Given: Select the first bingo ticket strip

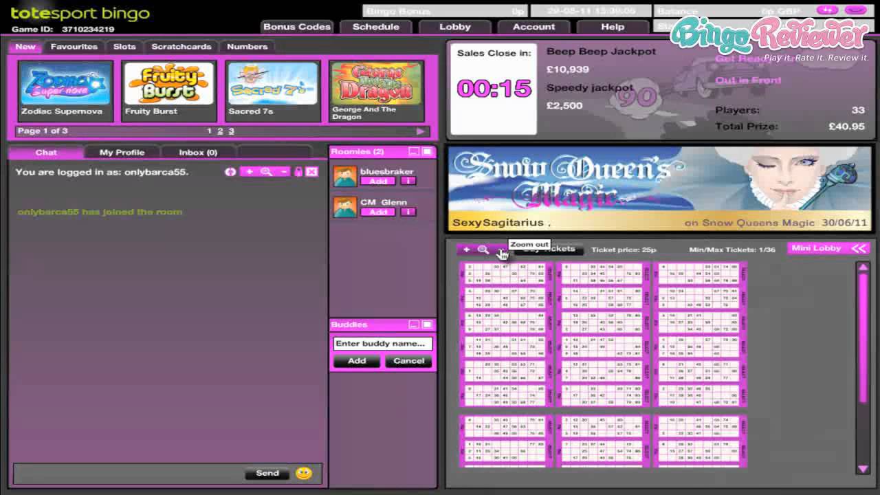Looking at the screenshot, I should coord(506,335).
